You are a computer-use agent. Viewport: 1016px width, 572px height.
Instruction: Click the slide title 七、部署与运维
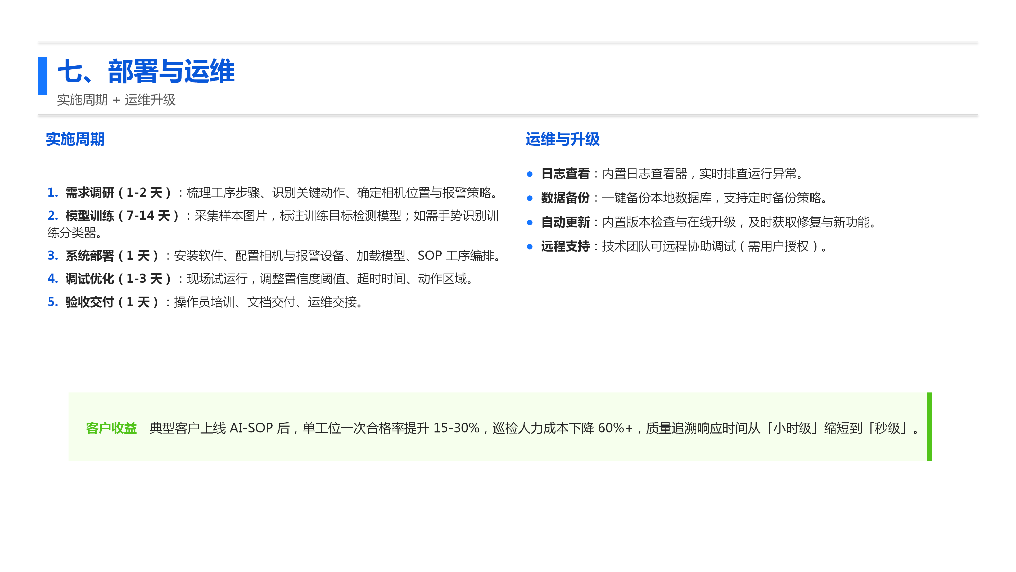click(146, 71)
